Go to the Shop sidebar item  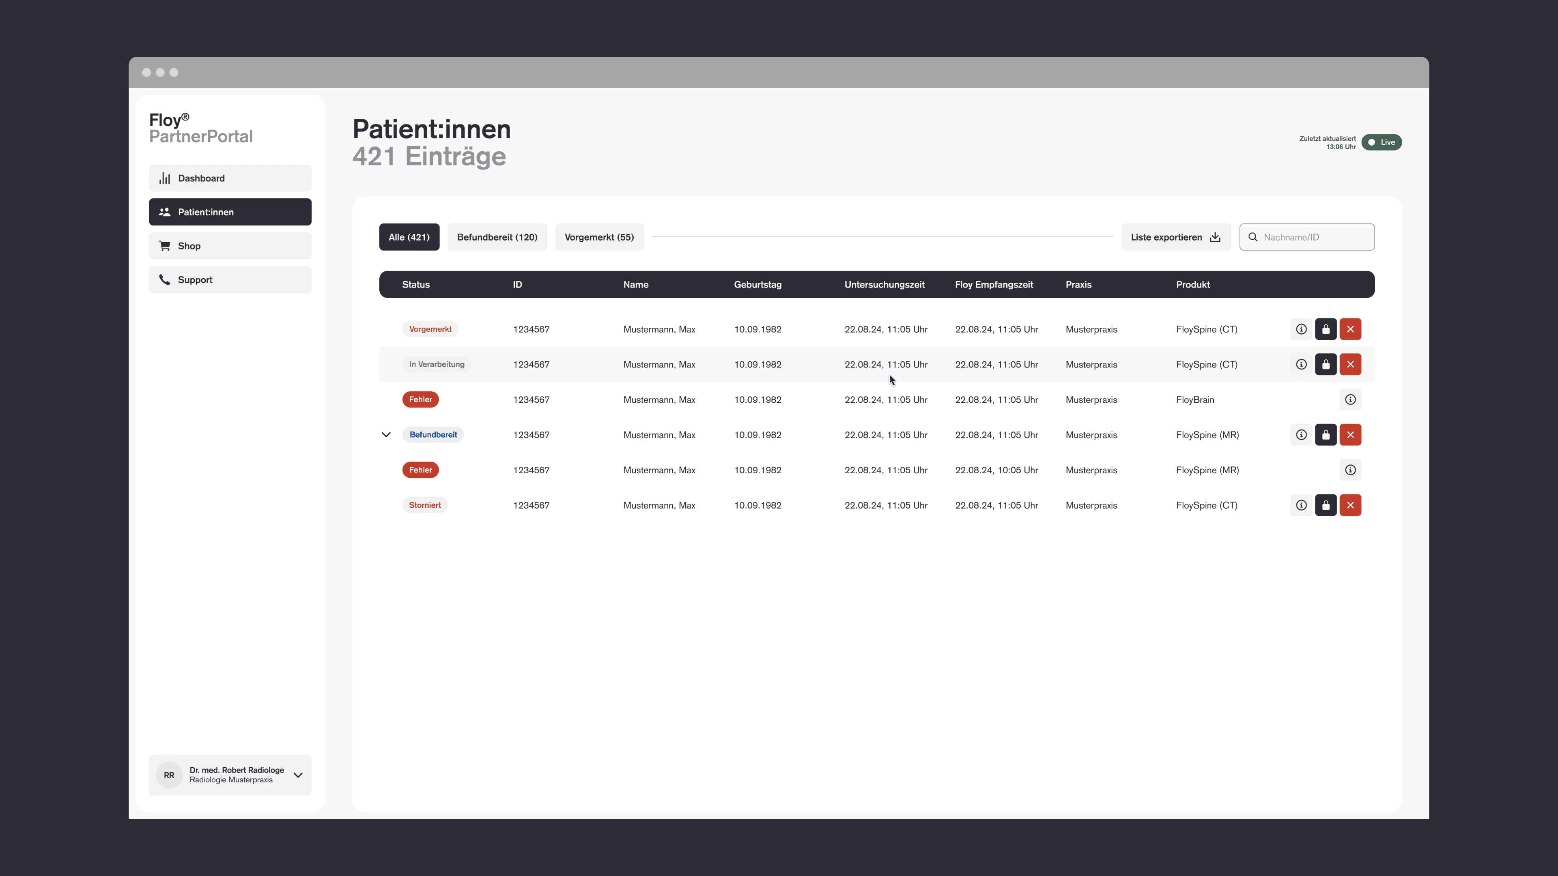tap(230, 246)
